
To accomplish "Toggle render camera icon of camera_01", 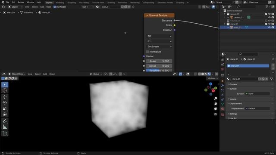I will pos(273,17).
